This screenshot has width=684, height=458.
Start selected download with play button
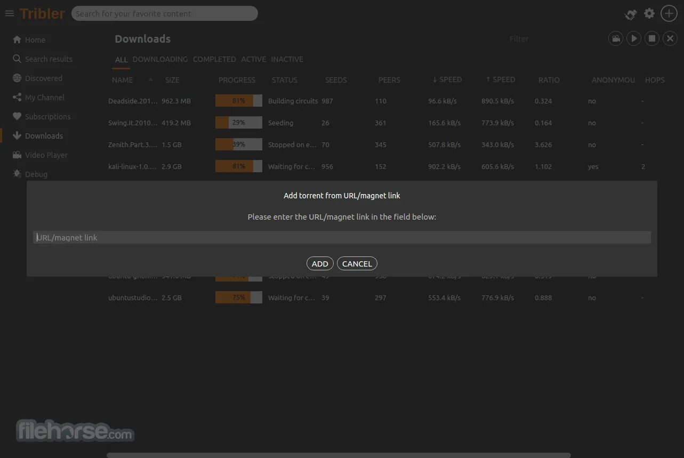(634, 38)
